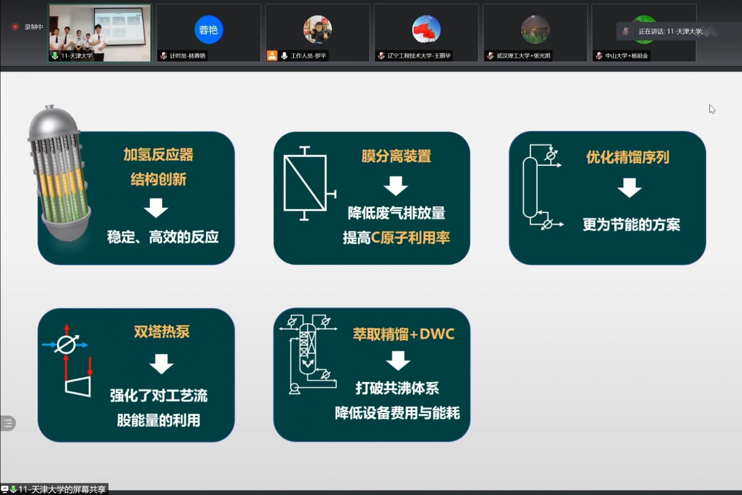This screenshot has height=495, width=742.
Task: Select the blue 蓉艳 avatar
Action: tap(208, 30)
